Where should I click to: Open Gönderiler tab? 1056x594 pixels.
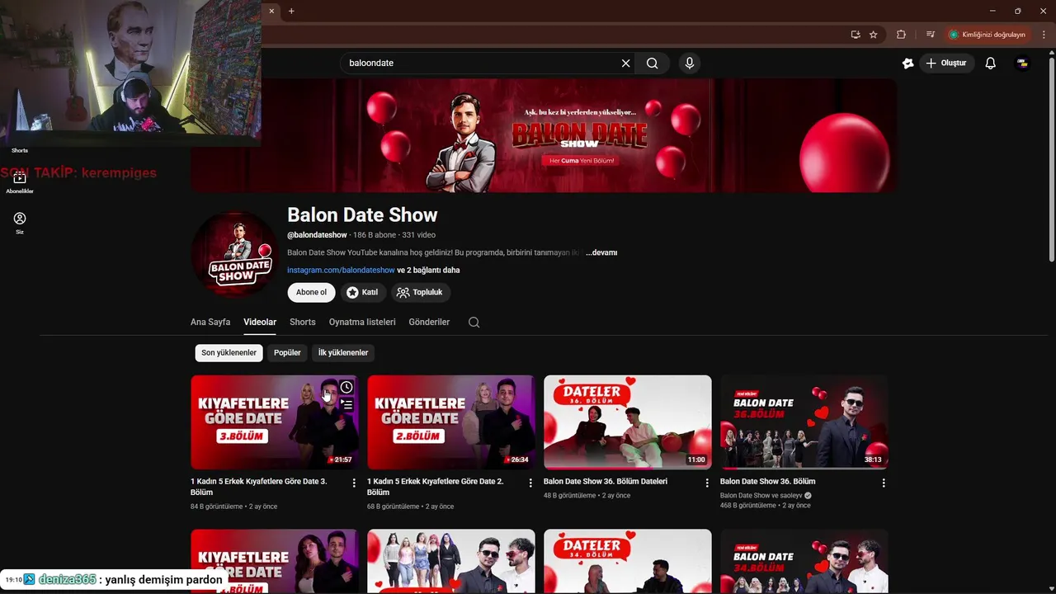click(x=429, y=322)
